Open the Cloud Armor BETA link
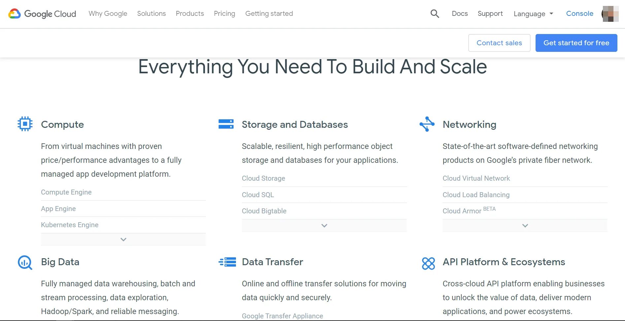The width and height of the screenshot is (625, 321). [469, 210]
